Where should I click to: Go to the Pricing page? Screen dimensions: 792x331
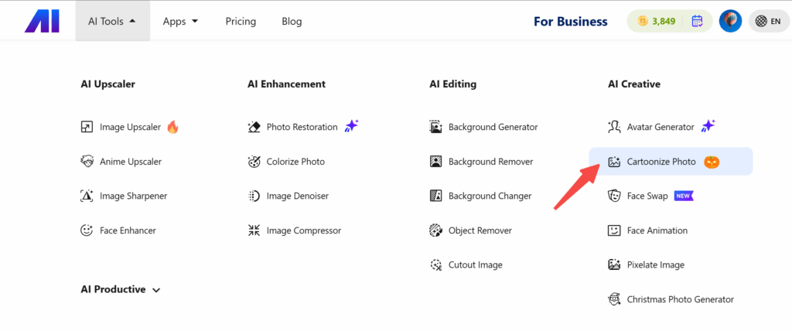point(241,21)
